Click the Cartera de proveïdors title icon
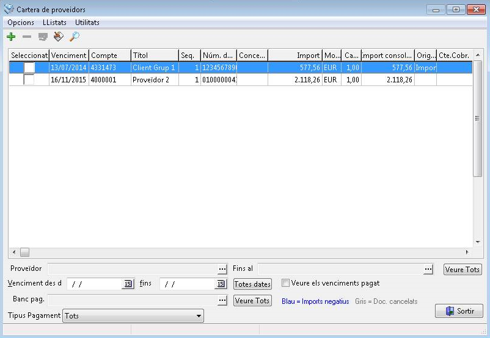The height and width of the screenshot is (338, 490). [x=9, y=9]
